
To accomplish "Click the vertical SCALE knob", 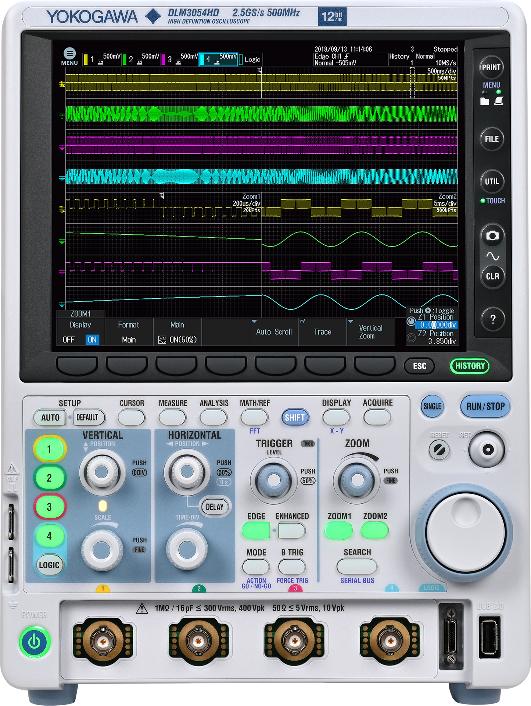I will [102, 550].
